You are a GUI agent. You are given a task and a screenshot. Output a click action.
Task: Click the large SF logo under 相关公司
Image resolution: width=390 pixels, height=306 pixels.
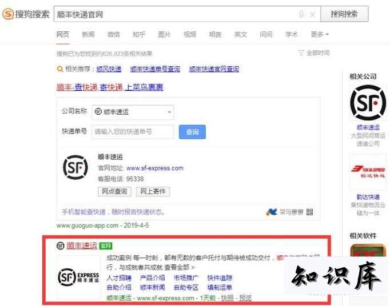pos(368,103)
